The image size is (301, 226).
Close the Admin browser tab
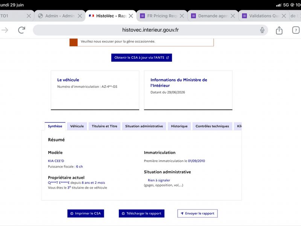80,16
